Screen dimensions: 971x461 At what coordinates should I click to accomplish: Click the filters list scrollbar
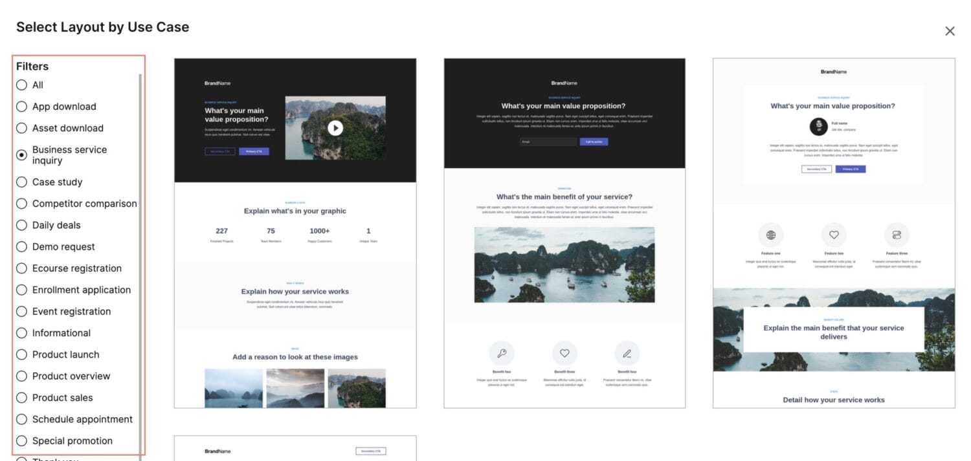(140, 259)
